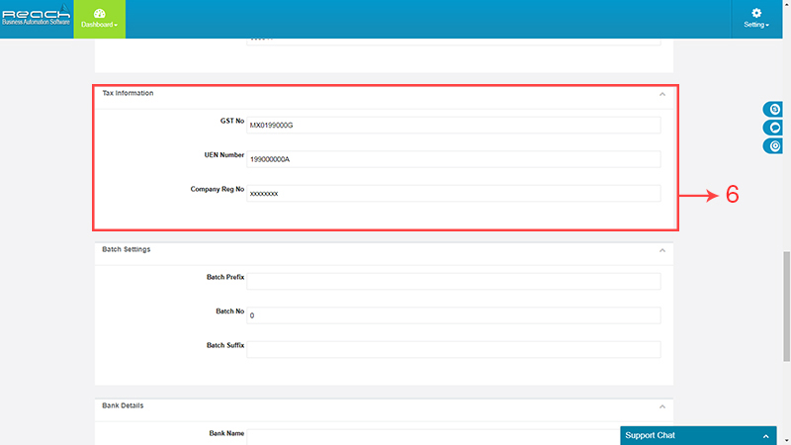The height and width of the screenshot is (445, 791).
Task: Click the Tax Information heading
Action: pos(128,93)
